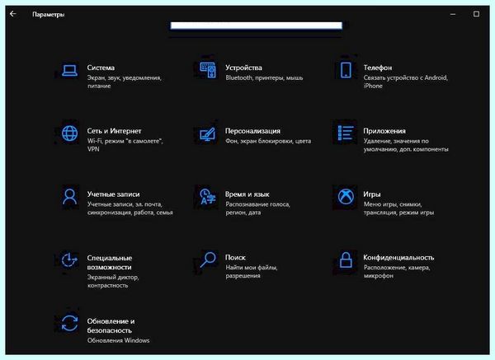Open the Телефон phone icon
This screenshot has height=360, width=495.
[346, 70]
